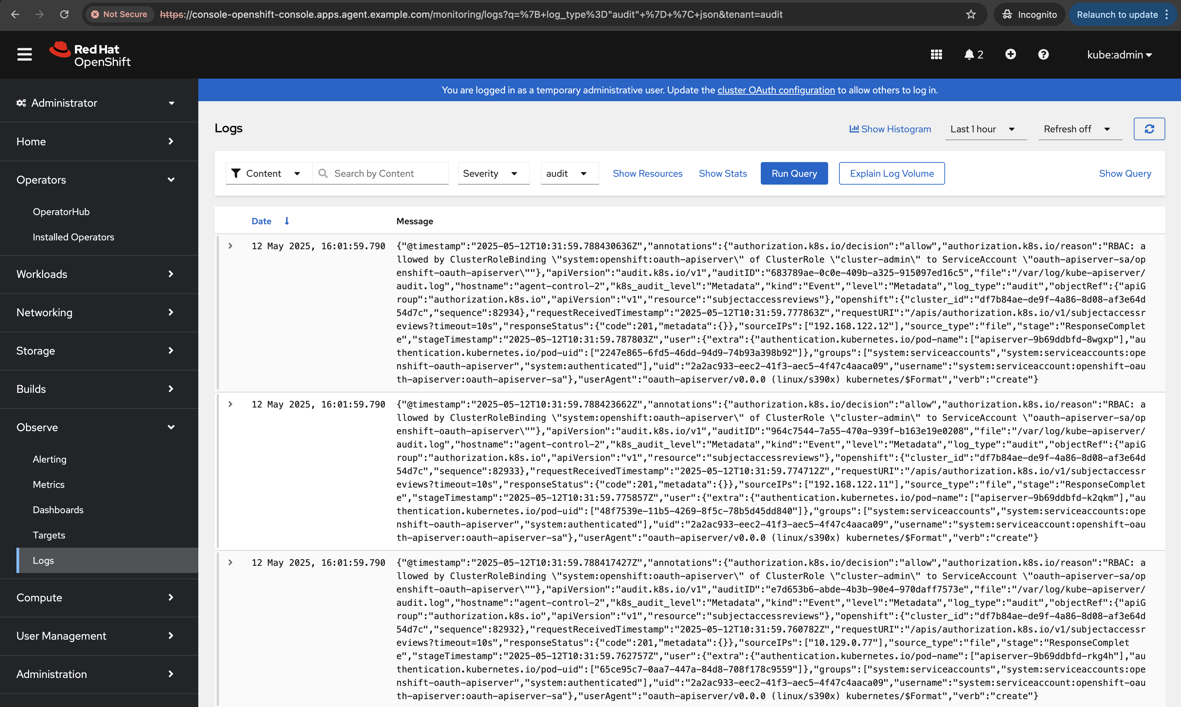Click the plus import/add icon
Screen dimensions: 1181x707
[1010, 54]
